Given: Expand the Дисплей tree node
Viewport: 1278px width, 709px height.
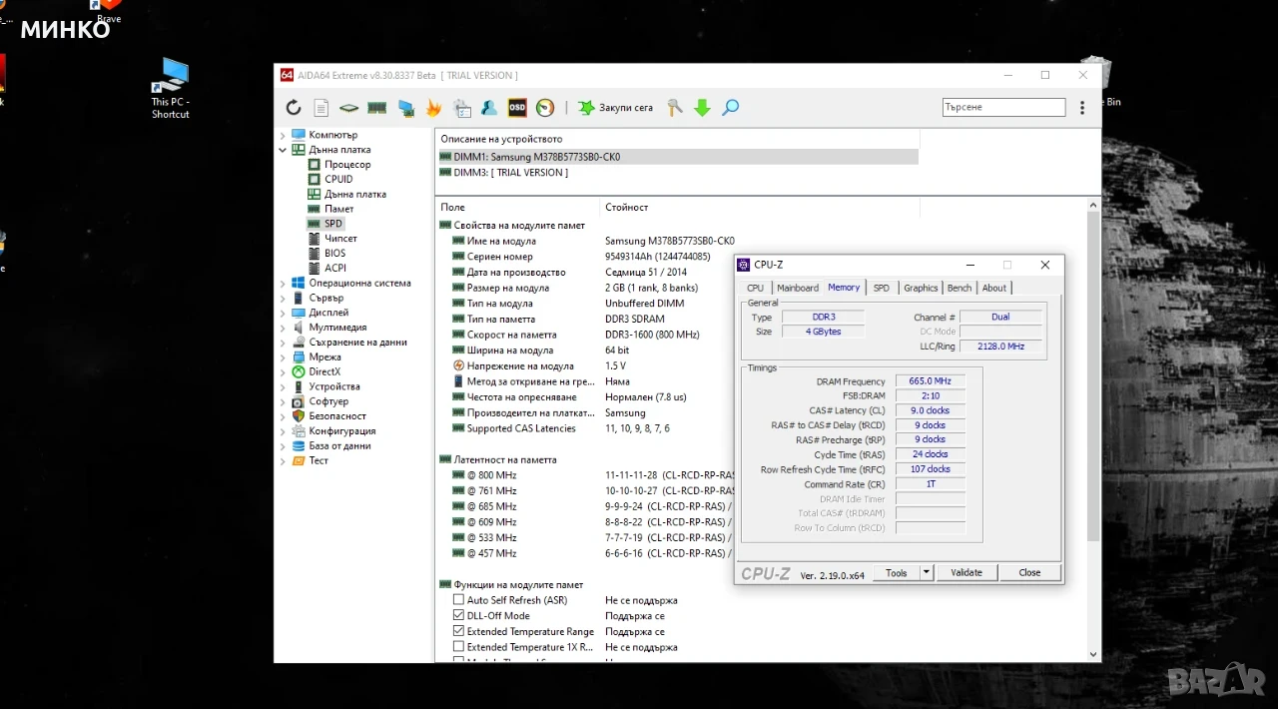Looking at the screenshot, I should coord(283,313).
